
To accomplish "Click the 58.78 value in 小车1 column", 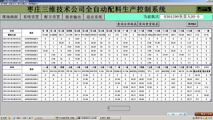I will pyautogui.click(x=197, y=75).
